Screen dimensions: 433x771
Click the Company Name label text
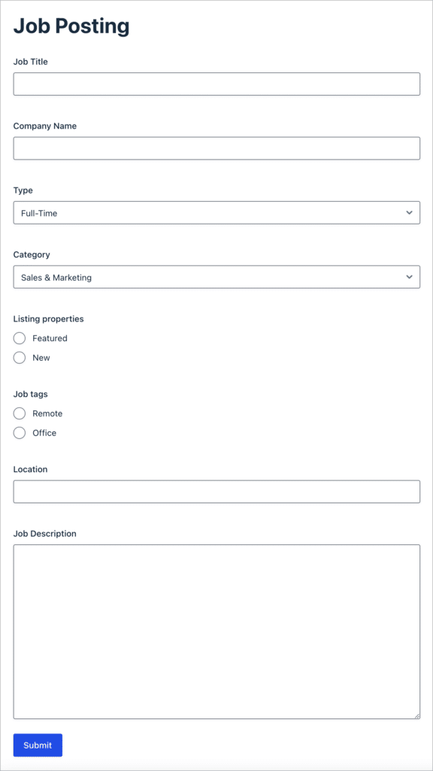coord(45,126)
